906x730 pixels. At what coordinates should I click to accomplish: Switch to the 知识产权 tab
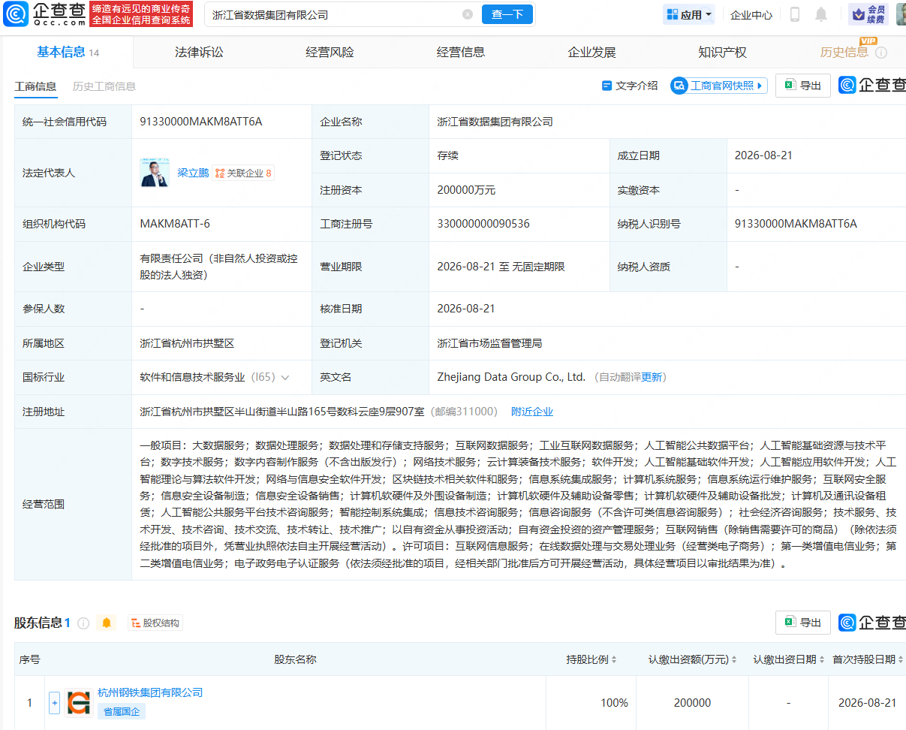point(722,52)
